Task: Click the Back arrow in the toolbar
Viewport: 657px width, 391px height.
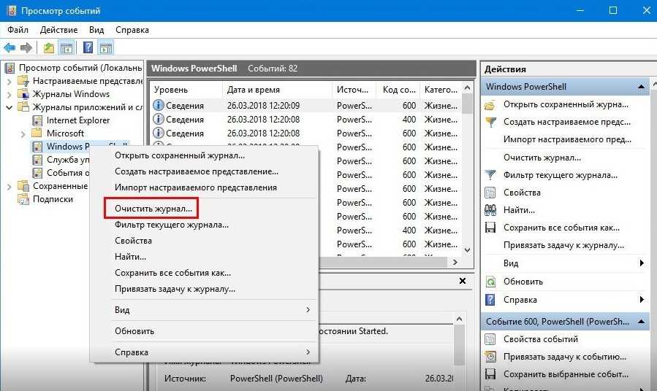Action: 10,48
